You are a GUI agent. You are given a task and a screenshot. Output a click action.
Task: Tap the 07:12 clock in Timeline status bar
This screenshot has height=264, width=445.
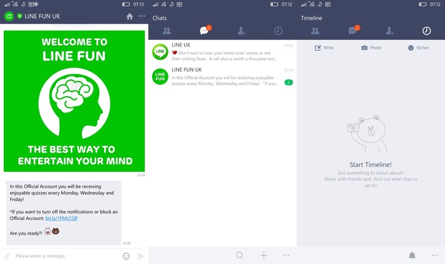435,4
